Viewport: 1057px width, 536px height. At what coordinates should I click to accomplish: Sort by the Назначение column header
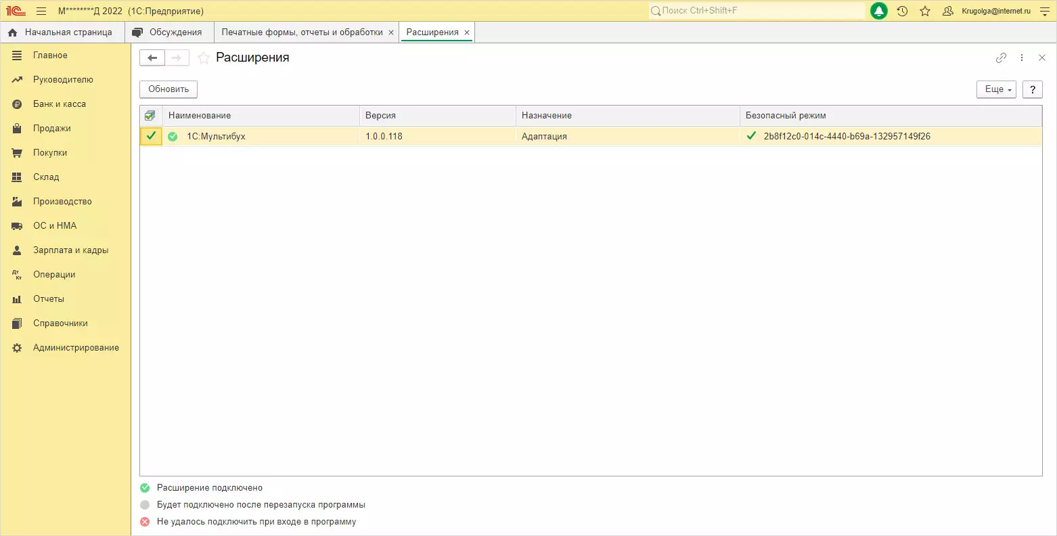coord(628,116)
